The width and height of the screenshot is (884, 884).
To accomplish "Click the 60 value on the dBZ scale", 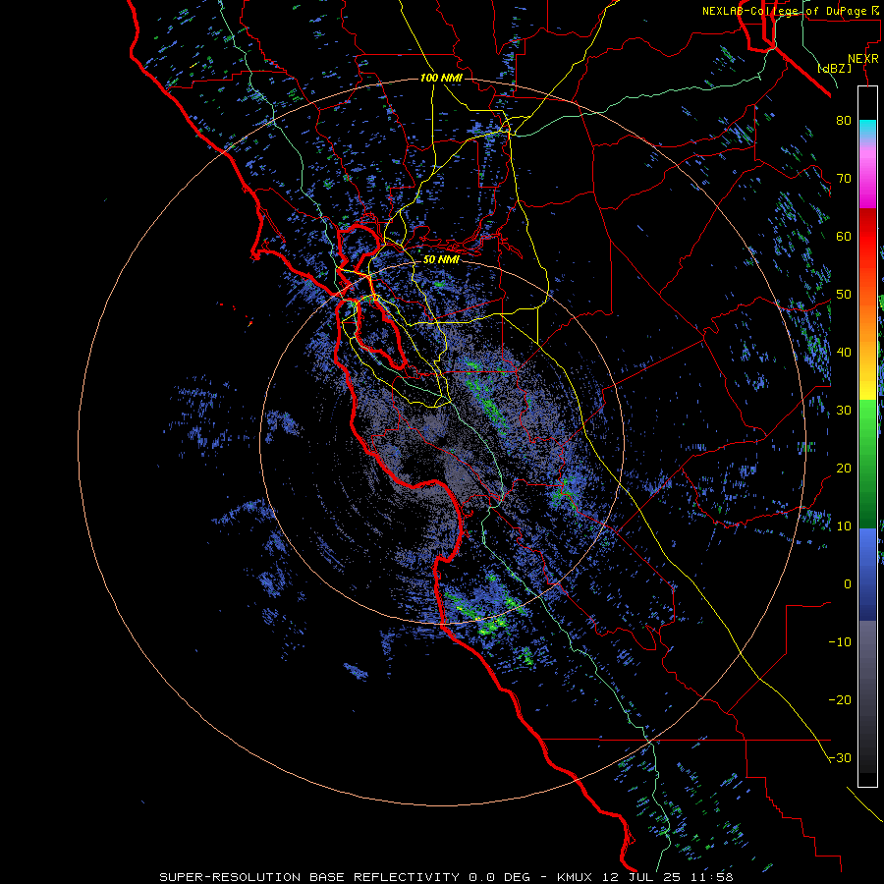I will [x=844, y=237].
